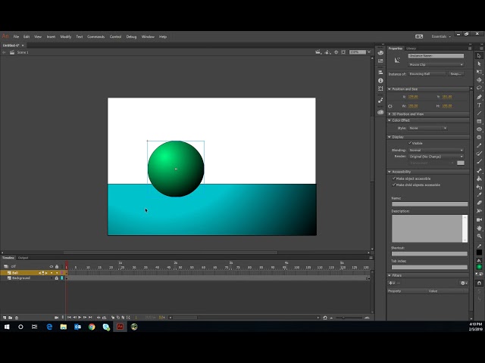
Task: Select the 3D Rotation tool
Action: pyautogui.click(x=479, y=80)
